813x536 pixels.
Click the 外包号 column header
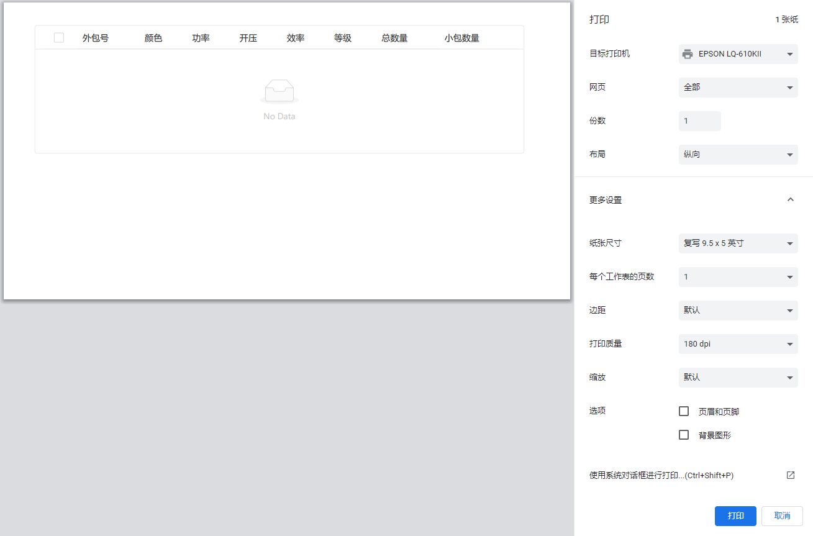point(96,37)
